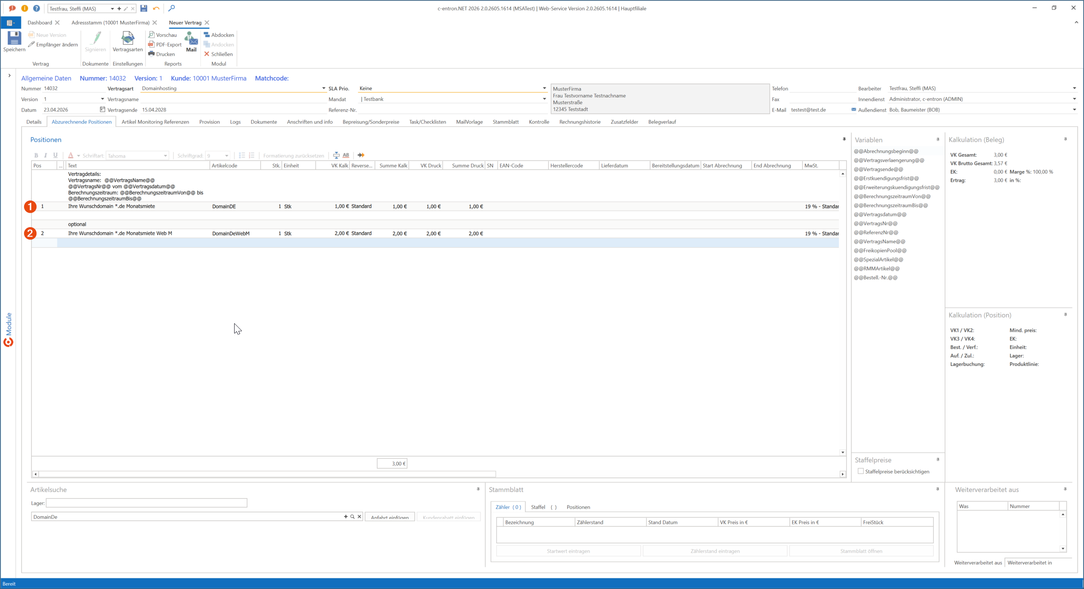Open the font color dropdown arrow
Screen dimensions: 1084x589
[x=78, y=156]
